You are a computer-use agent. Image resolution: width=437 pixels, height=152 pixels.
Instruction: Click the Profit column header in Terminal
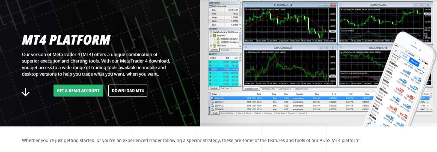point(426,94)
